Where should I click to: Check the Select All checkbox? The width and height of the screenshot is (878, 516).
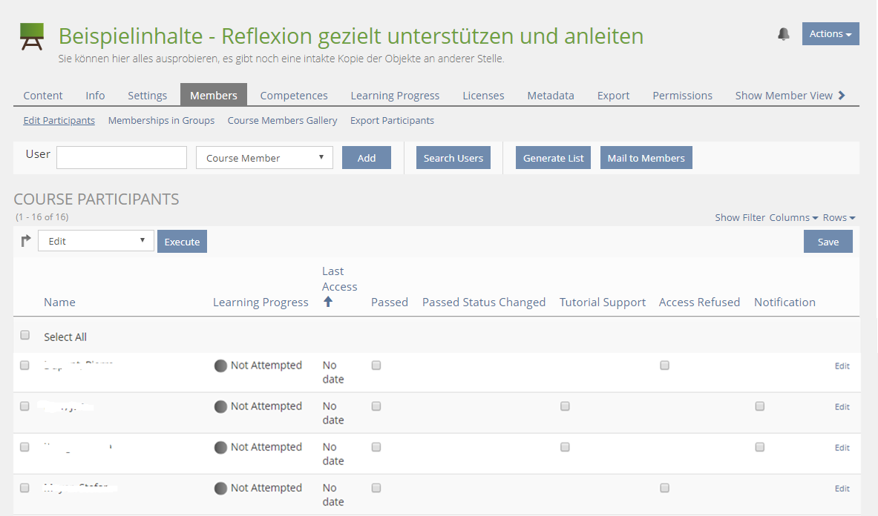[25, 336]
